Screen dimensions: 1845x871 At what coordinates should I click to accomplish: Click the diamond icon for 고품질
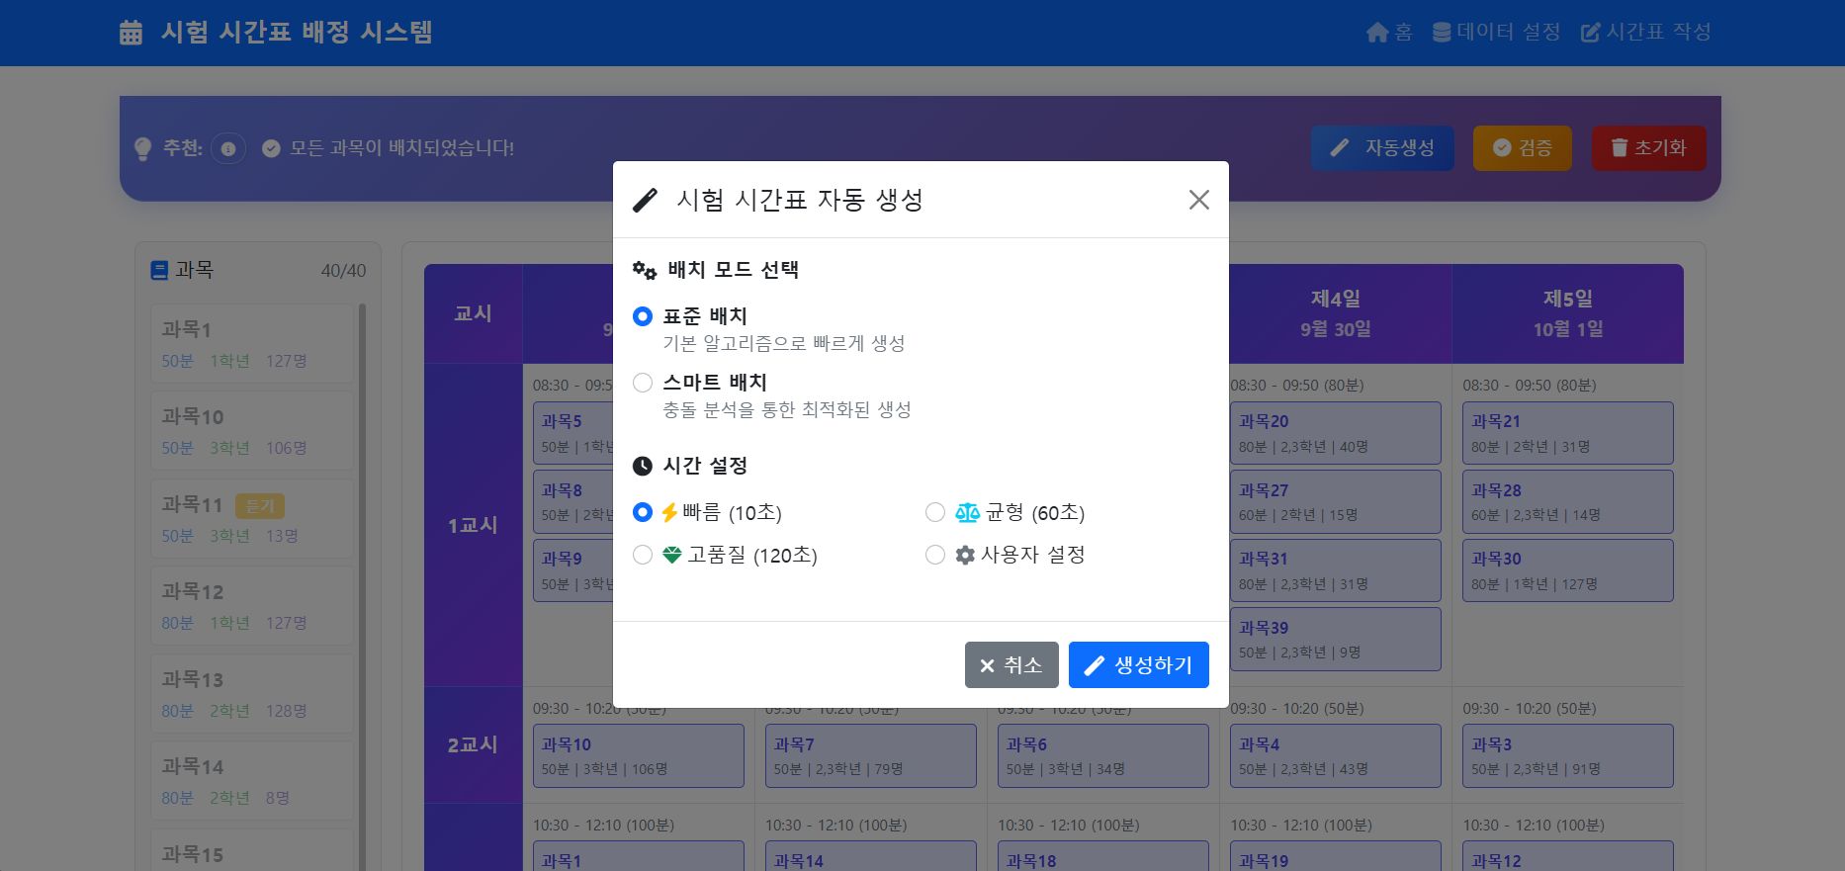(x=672, y=555)
